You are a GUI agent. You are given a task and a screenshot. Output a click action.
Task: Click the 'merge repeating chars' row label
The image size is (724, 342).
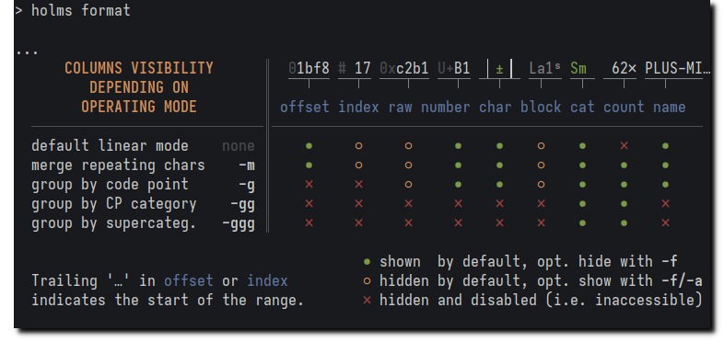pyautogui.click(x=118, y=165)
